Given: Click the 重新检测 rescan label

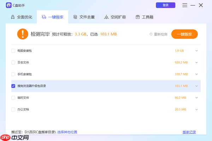Looking at the screenshot, I should tap(160, 34).
